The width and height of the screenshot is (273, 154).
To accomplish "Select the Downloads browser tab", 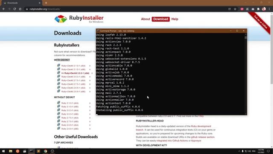I will (x=22, y=3).
